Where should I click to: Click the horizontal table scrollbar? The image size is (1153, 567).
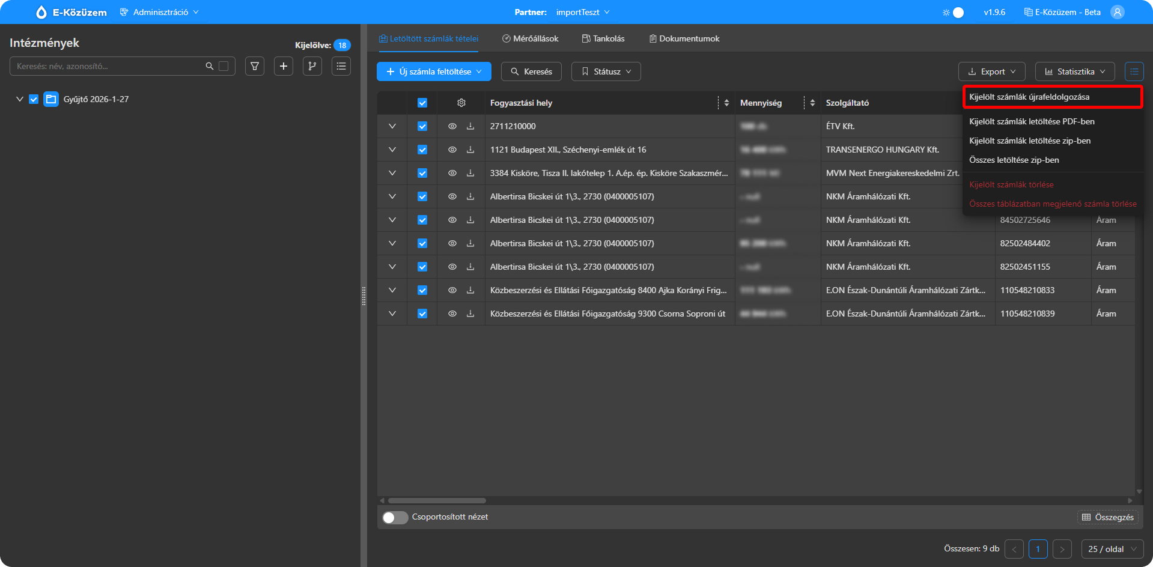[x=437, y=500]
